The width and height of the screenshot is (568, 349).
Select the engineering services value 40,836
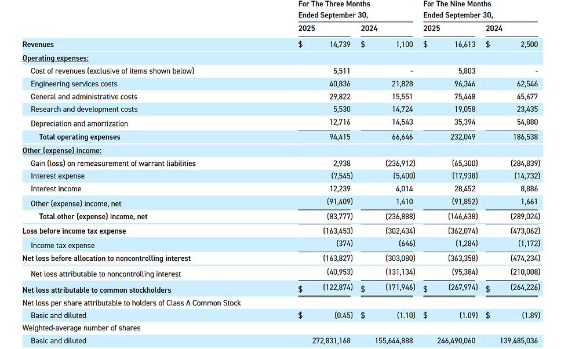click(340, 84)
